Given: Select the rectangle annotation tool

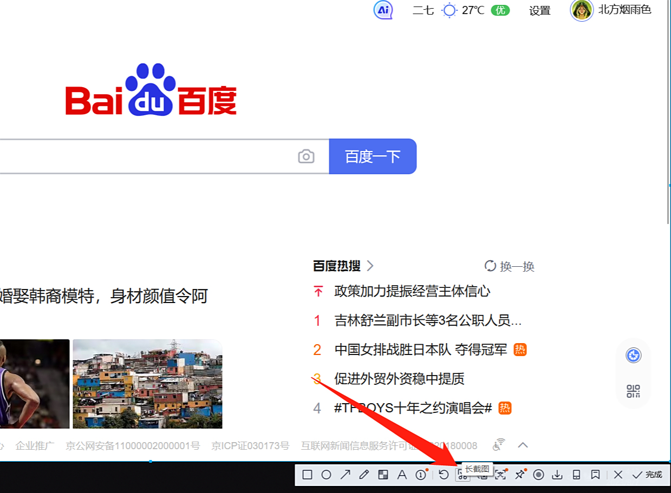Looking at the screenshot, I should [307, 475].
